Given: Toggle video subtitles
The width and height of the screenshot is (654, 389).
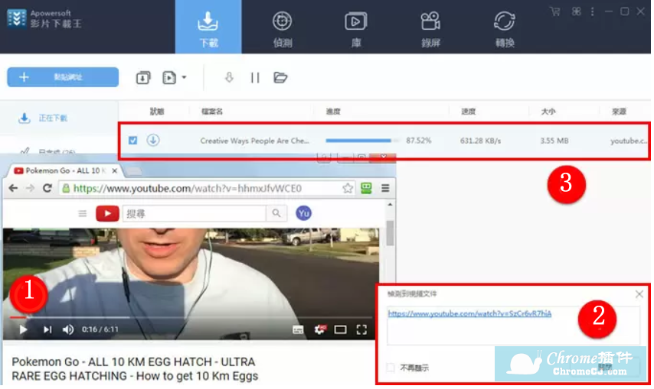Looking at the screenshot, I should pos(298,330).
